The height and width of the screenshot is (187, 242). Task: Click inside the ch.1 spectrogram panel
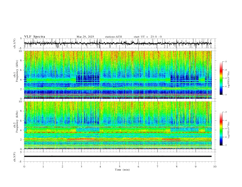click(118, 75)
